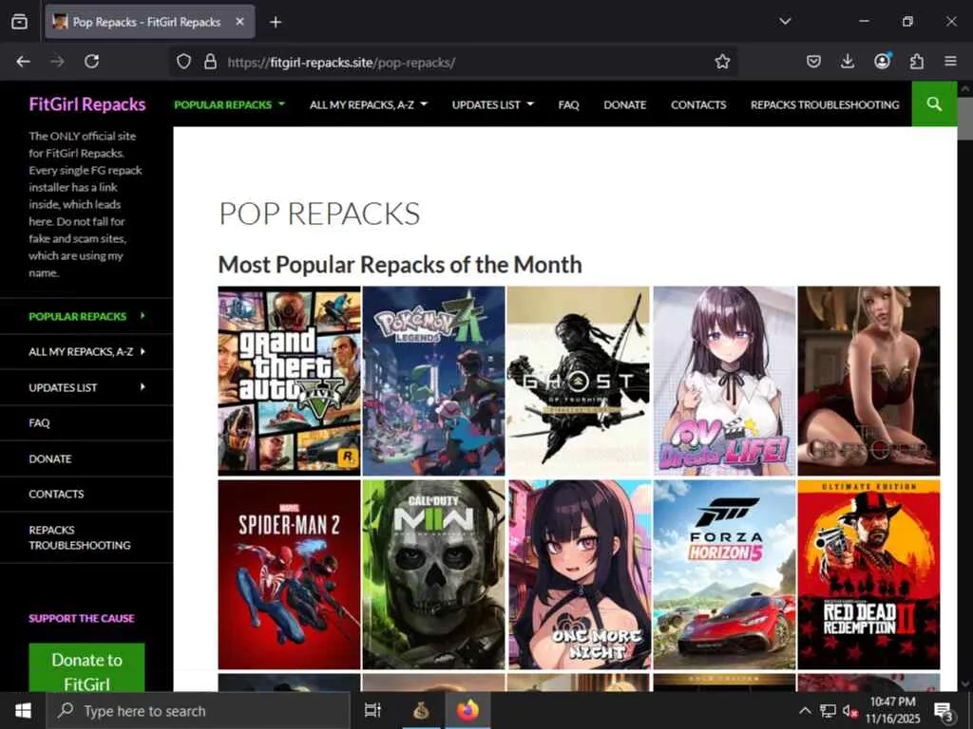Image resolution: width=973 pixels, height=729 pixels.
Task: Open the money bag taskbar app
Action: click(421, 711)
